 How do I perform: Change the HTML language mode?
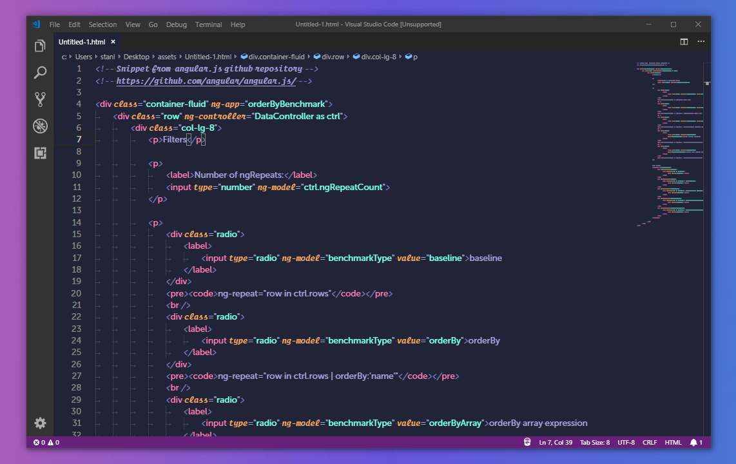pyautogui.click(x=673, y=443)
